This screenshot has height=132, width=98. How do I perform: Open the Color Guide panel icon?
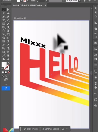point(96,49)
